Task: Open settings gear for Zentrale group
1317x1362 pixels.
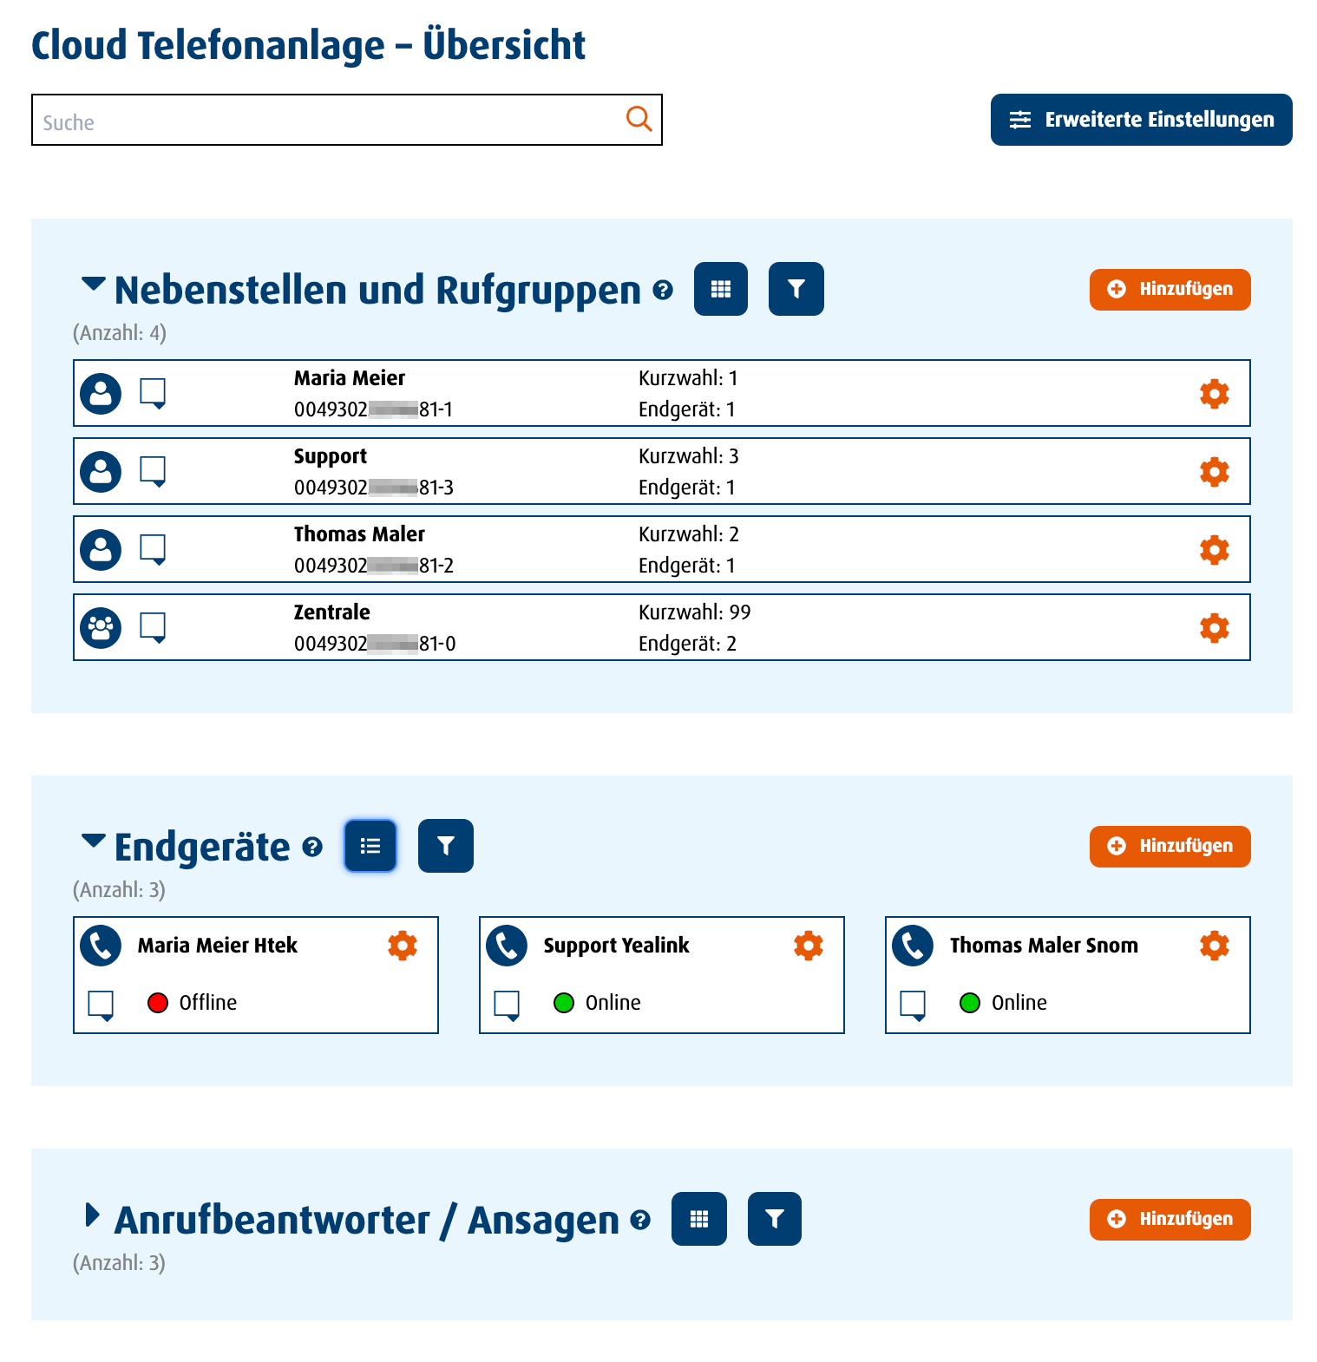Action: click(x=1214, y=628)
